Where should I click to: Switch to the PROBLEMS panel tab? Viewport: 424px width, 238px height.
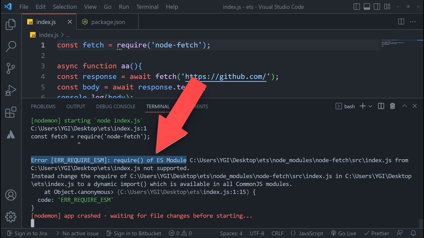tap(43, 106)
